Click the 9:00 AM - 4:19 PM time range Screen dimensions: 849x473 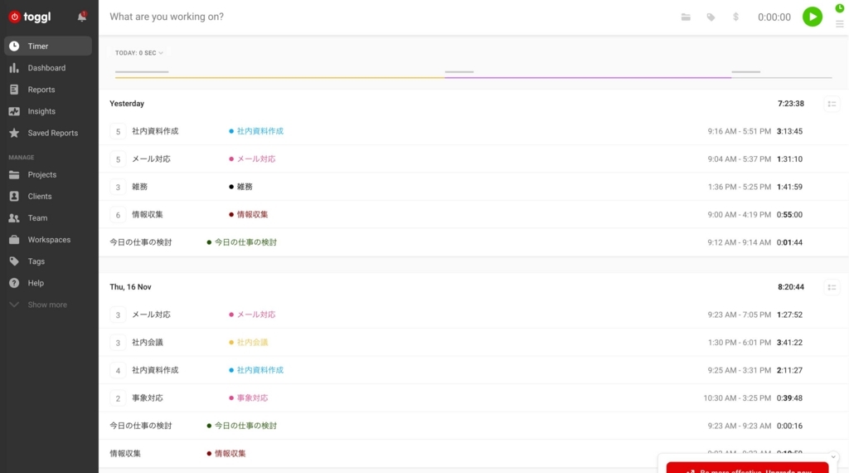(739, 215)
